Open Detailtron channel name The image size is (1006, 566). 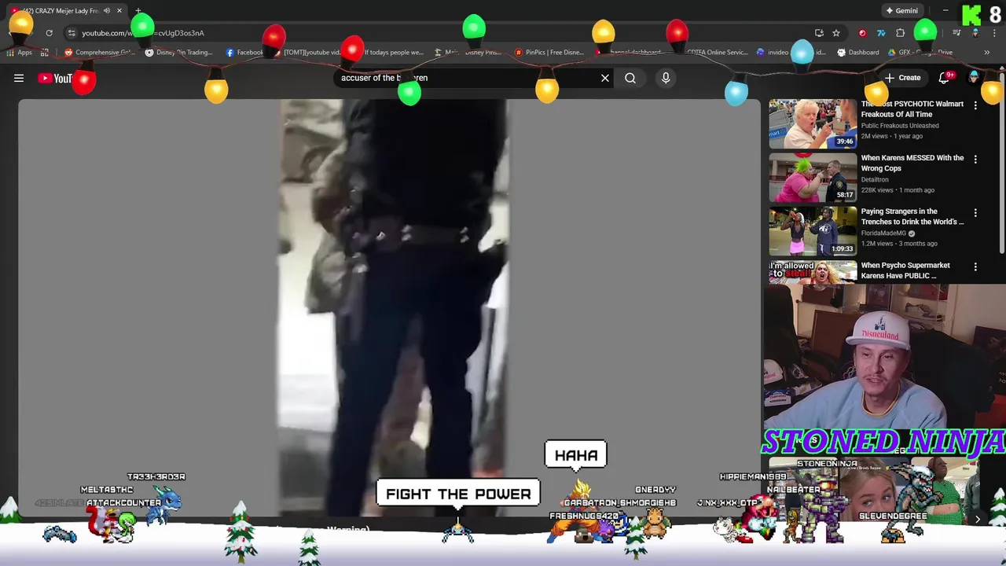pos(874,179)
